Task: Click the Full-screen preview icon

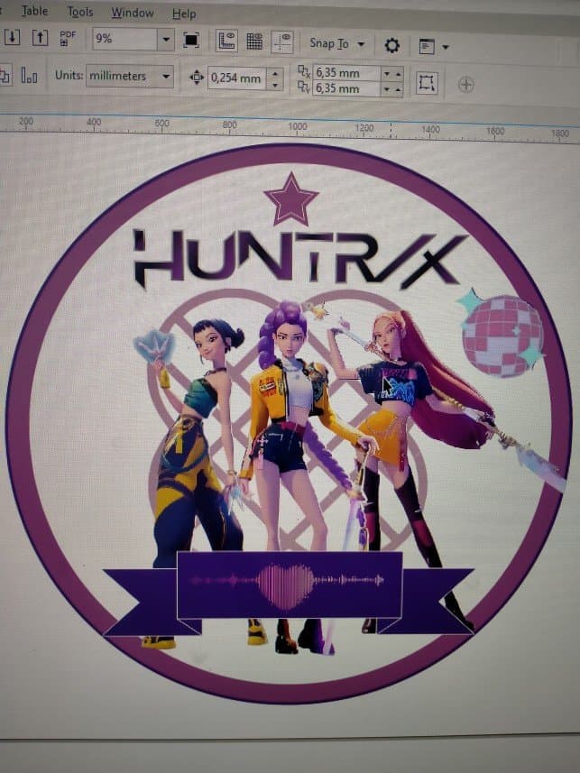Action: (191, 40)
